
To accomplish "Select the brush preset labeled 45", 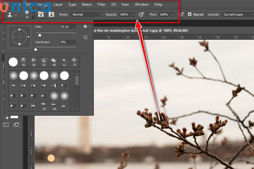I will [x=23, y=62].
